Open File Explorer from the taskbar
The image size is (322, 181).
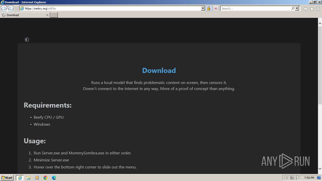(28, 178)
